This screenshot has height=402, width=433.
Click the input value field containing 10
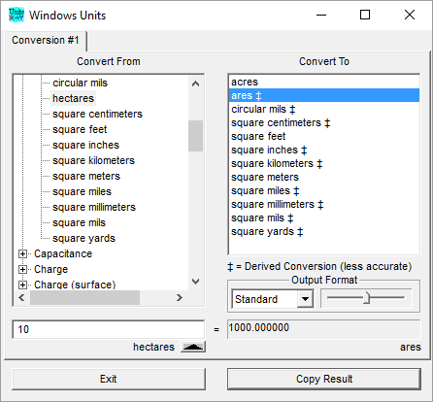click(x=109, y=329)
